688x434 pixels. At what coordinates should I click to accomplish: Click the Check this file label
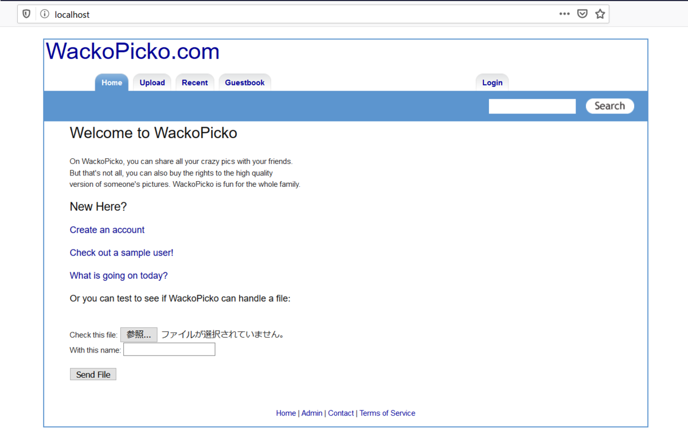click(x=93, y=335)
